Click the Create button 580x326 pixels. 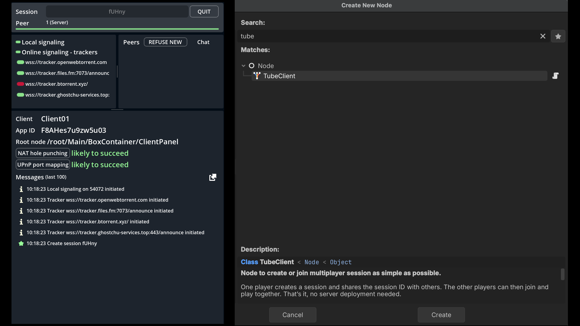click(x=441, y=315)
